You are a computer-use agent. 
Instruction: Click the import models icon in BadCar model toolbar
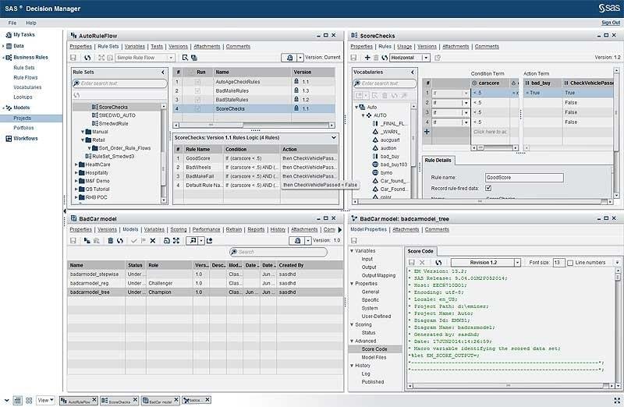coord(87,241)
